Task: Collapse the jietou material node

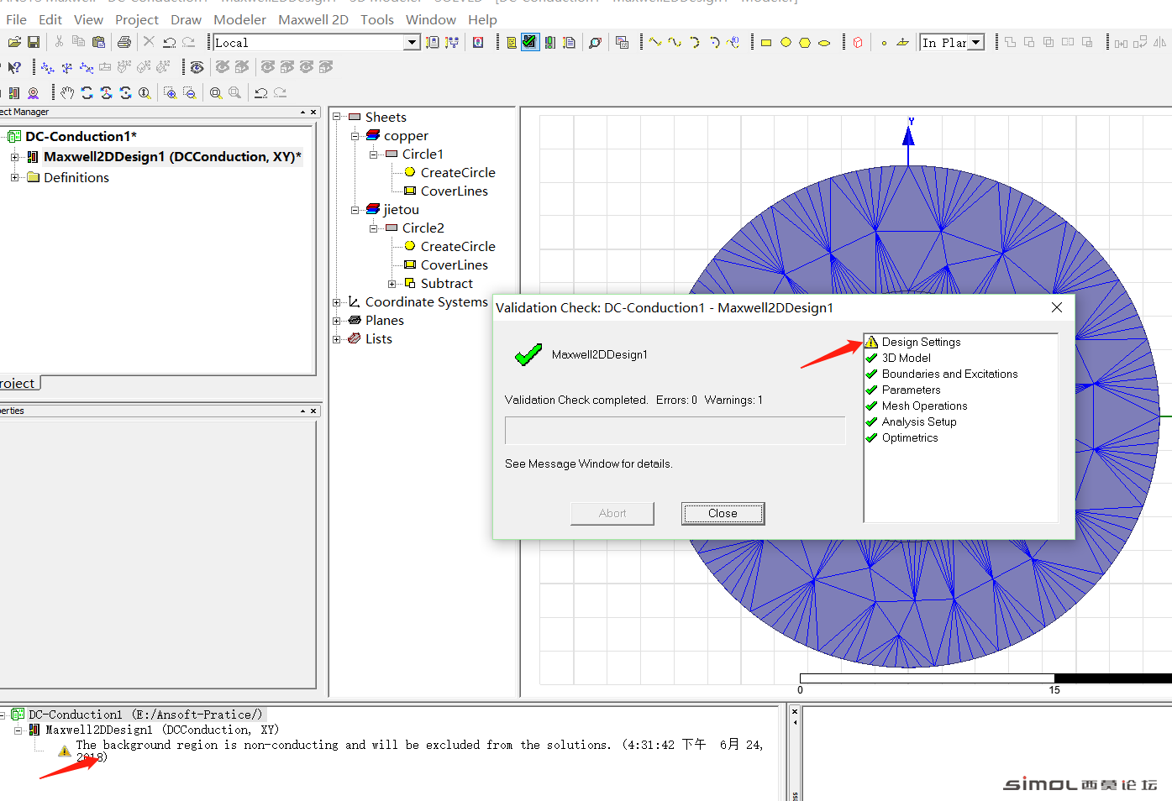Action: coord(355,210)
